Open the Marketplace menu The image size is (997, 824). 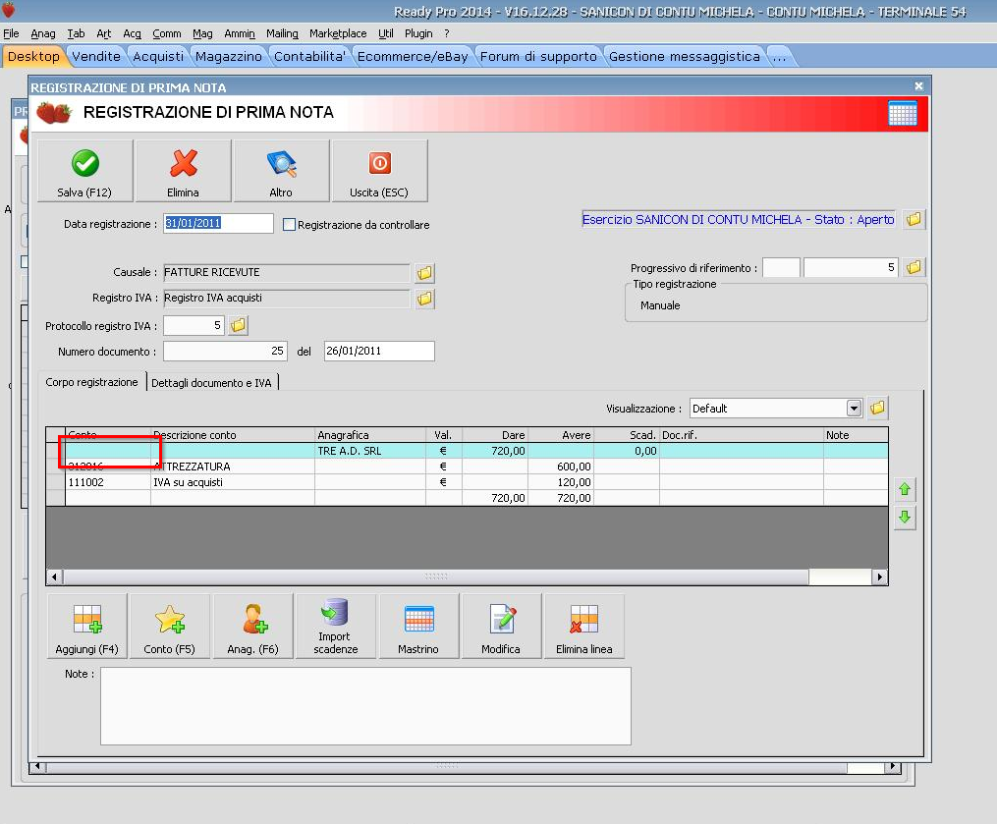pyautogui.click(x=338, y=33)
